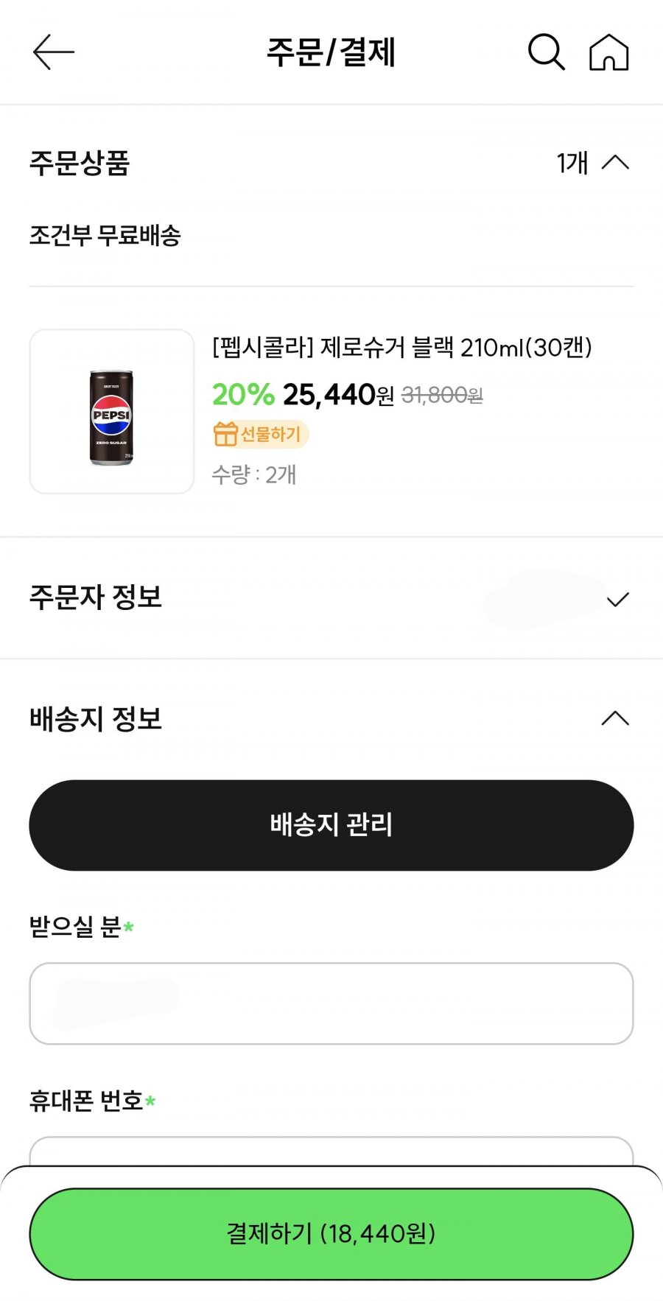Tap the 배송지 관리 button
Viewport: 663px width, 1301px height.
pyautogui.click(x=331, y=825)
